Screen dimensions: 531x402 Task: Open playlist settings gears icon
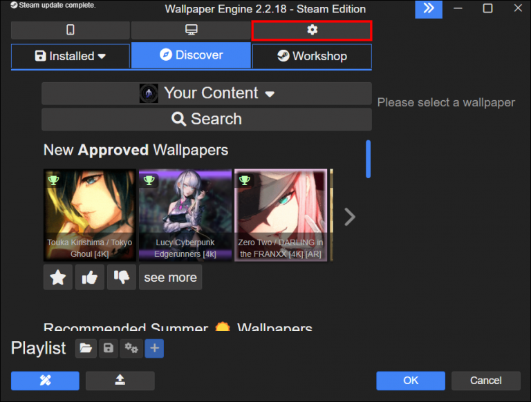point(131,349)
